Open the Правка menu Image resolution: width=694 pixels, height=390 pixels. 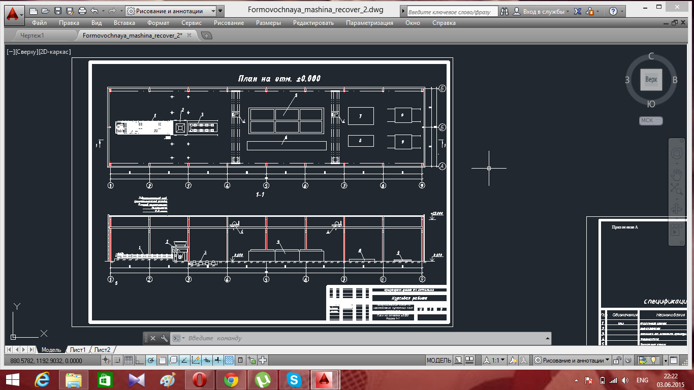[x=69, y=23]
